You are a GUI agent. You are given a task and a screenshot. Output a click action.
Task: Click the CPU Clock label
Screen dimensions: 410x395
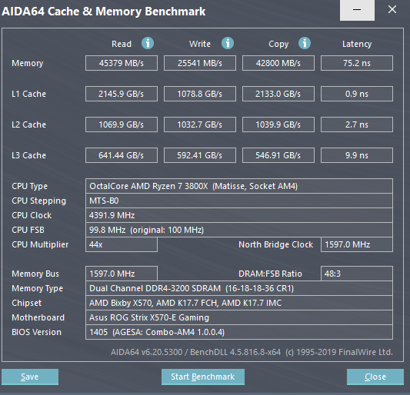32,215
